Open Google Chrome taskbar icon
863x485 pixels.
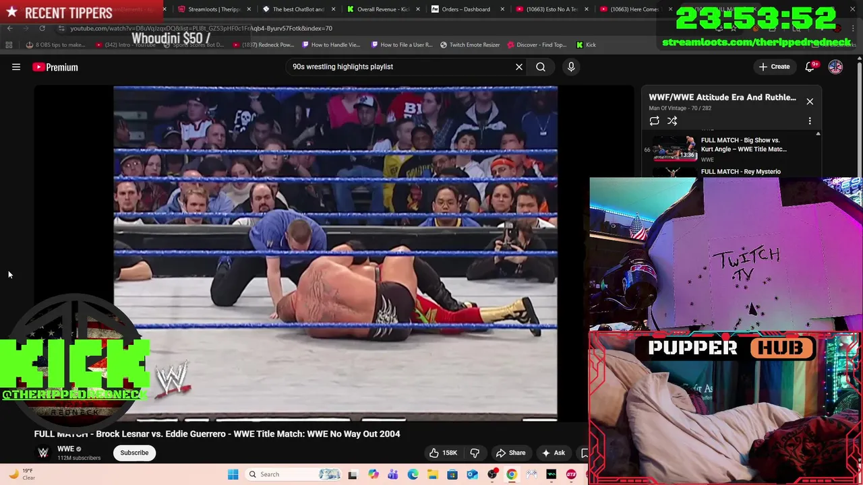pos(512,474)
